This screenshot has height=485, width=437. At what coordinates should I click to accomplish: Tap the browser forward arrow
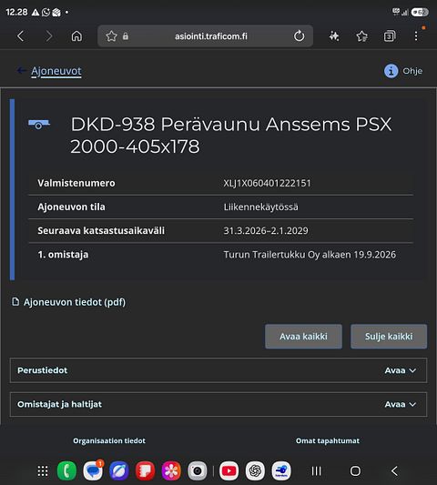click(x=48, y=36)
